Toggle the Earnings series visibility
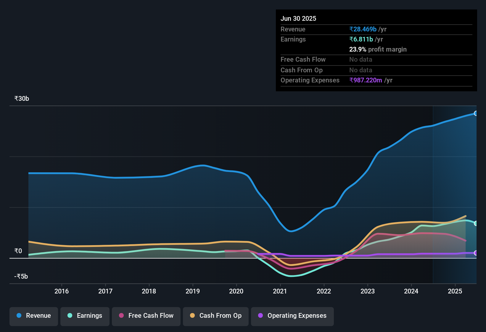 click(x=85, y=316)
